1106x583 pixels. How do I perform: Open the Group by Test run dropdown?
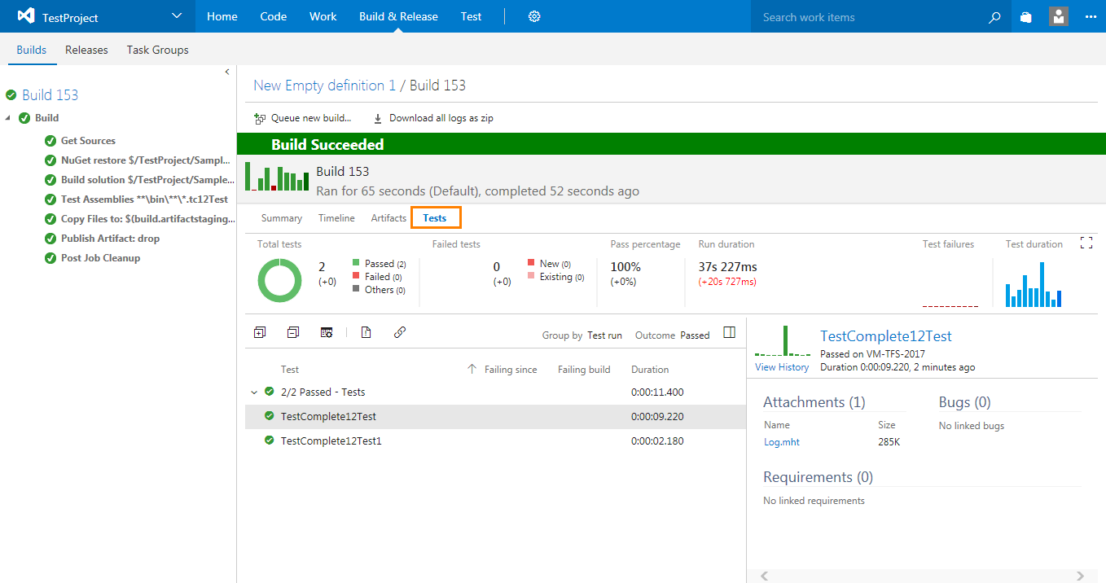[603, 335]
